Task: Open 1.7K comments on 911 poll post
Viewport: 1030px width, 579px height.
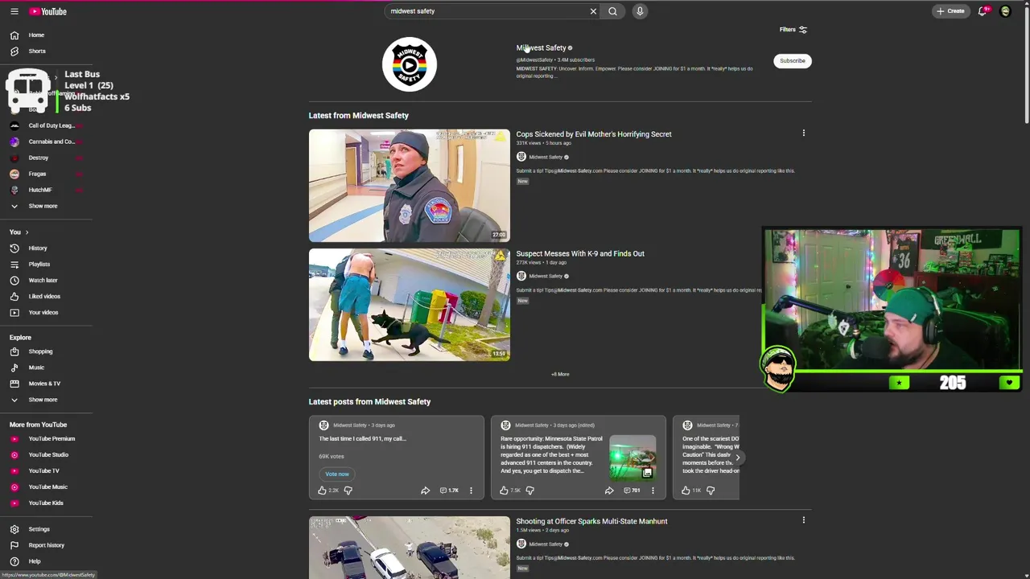Action: click(x=449, y=491)
